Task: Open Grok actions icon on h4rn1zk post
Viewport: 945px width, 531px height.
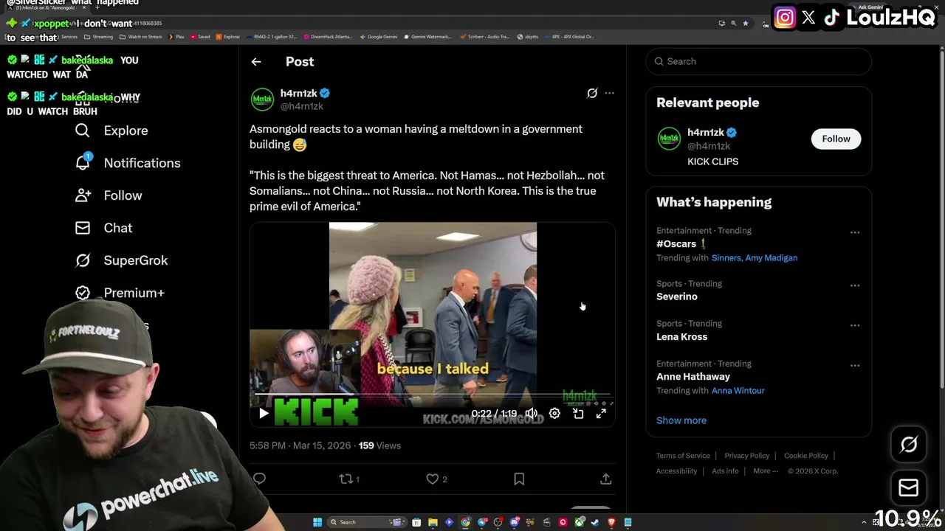Action: tap(592, 93)
